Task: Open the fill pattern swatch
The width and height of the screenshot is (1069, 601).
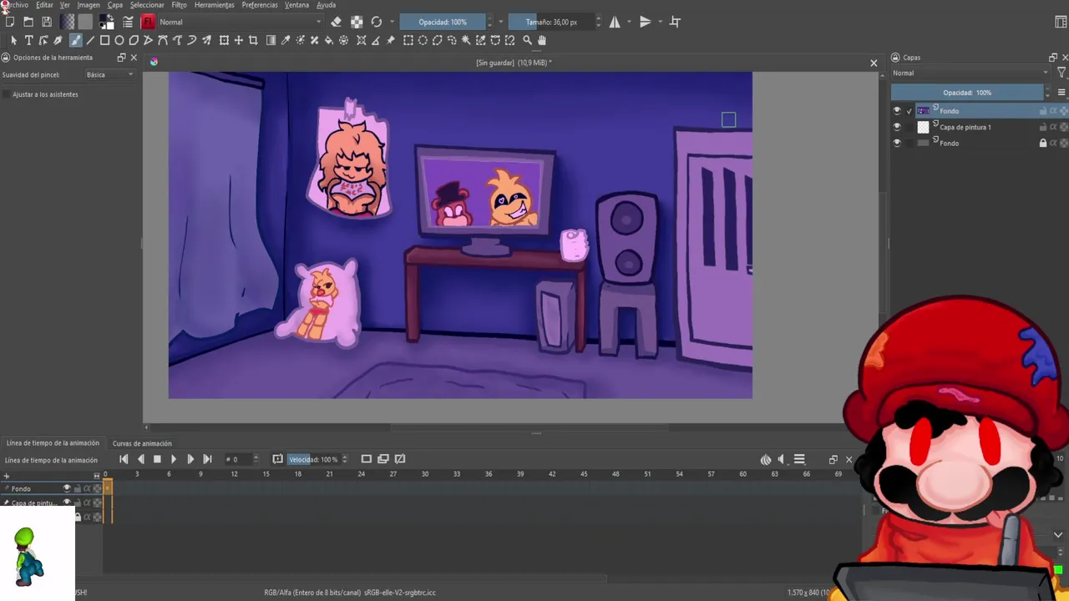Action: [x=85, y=22]
